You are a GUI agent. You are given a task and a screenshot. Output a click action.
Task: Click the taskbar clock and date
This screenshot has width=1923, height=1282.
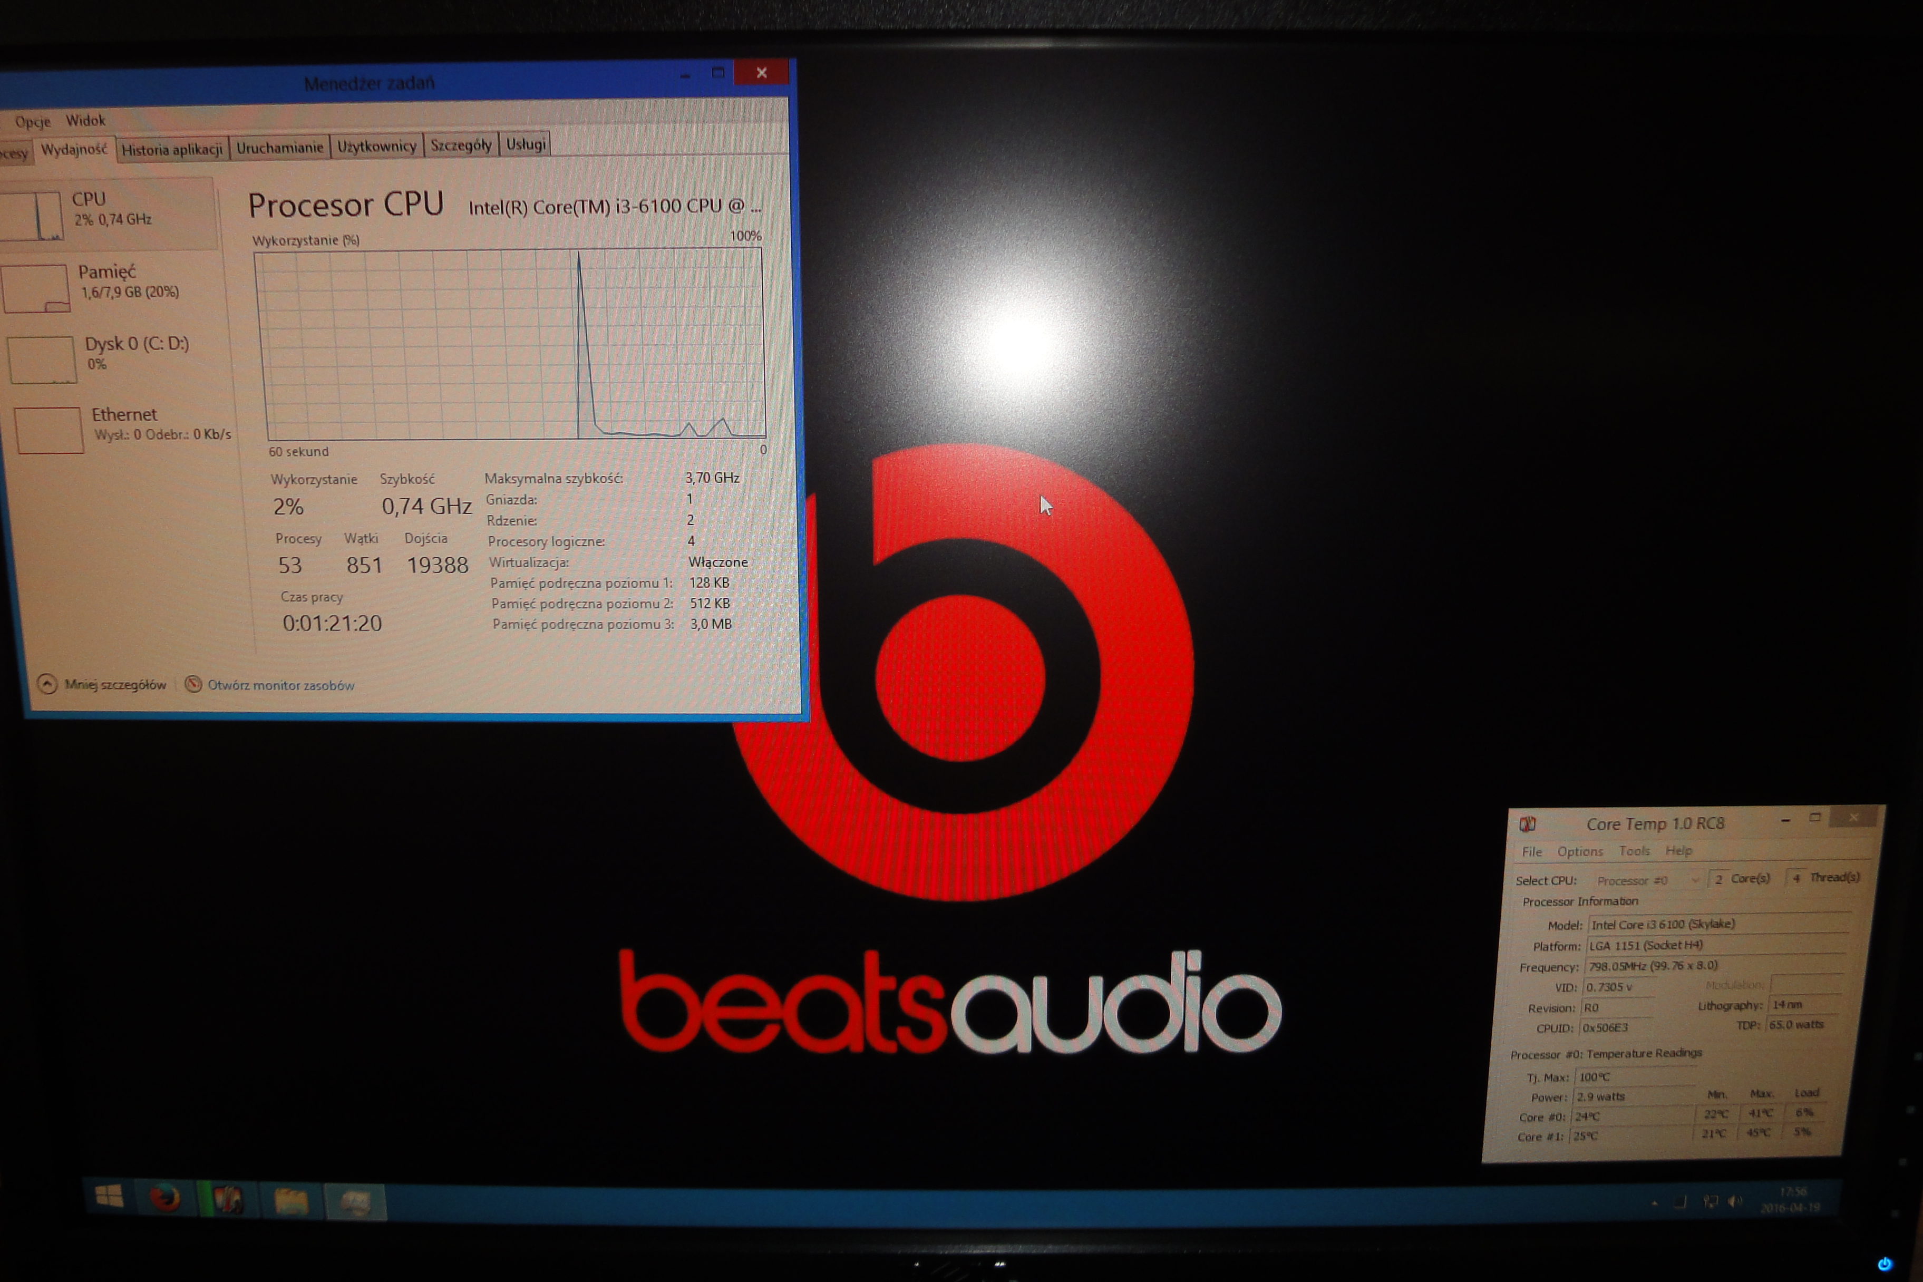tap(1791, 1200)
